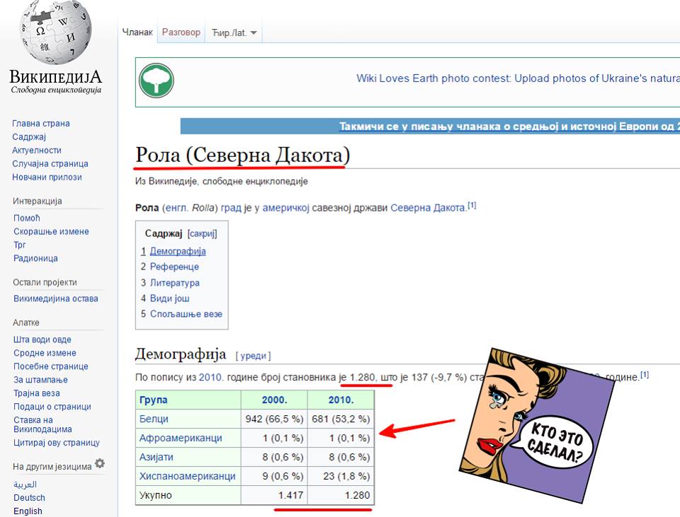Switch to the Разговор tab

pyautogui.click(x=181, y=33)
